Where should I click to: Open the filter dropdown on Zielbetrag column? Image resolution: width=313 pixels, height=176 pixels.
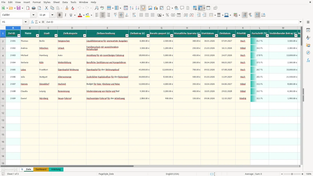pos(148,35)
